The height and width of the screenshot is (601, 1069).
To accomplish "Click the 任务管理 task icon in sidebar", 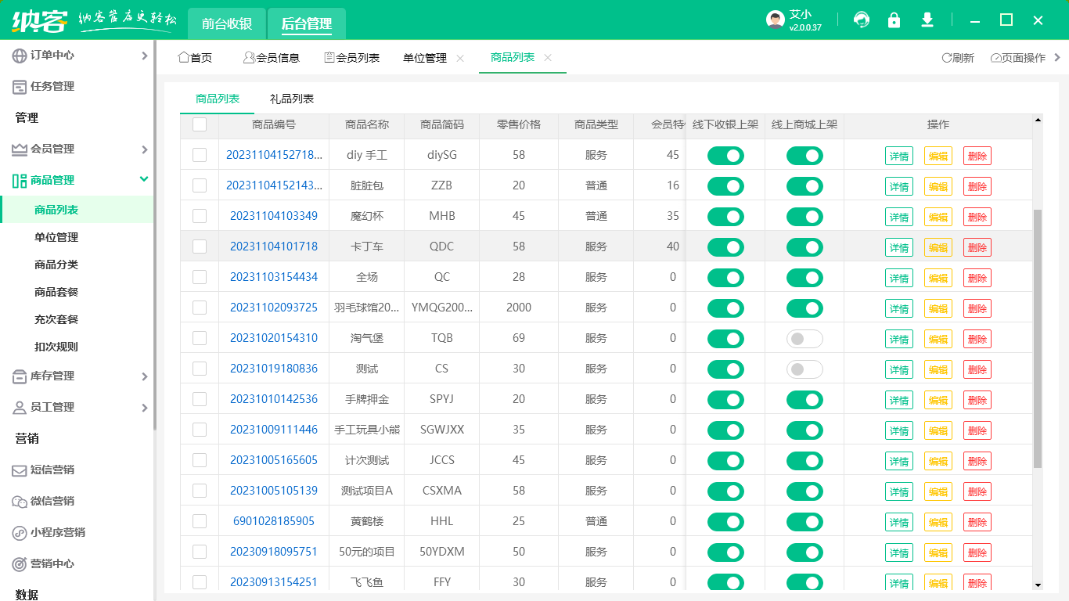I will click(x=18, y=86).
